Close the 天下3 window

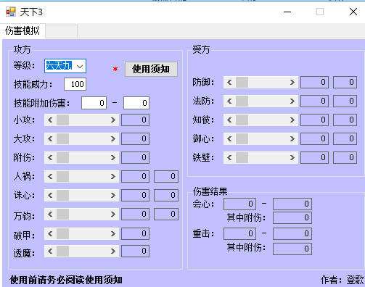pos(353,12)
